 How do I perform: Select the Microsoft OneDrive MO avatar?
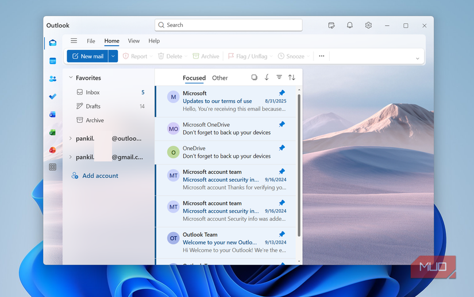pyautogui.click(x=173, y=129)
